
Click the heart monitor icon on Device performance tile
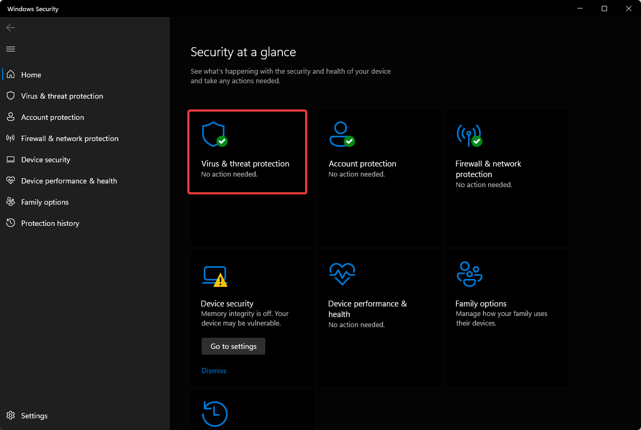pos(342,275)
